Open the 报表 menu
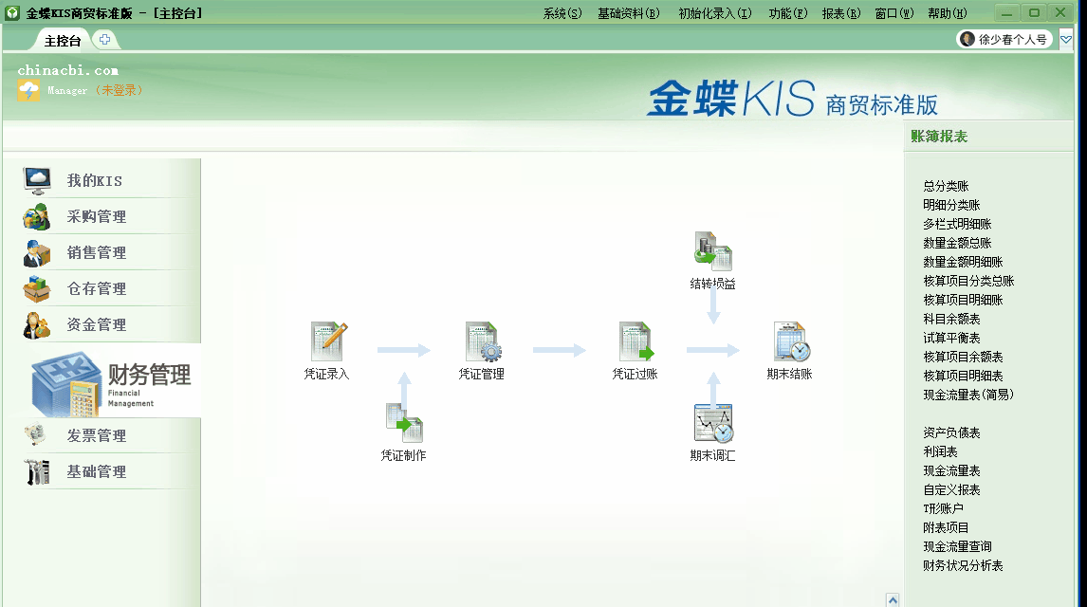1087x607 pixels. tap(840, 12)
